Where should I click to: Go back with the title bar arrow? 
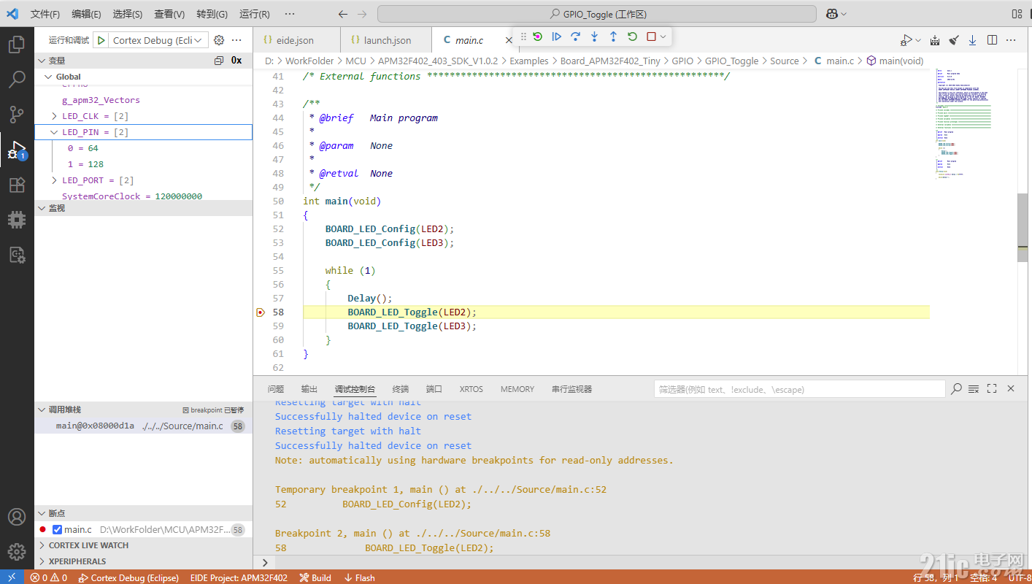343,14
